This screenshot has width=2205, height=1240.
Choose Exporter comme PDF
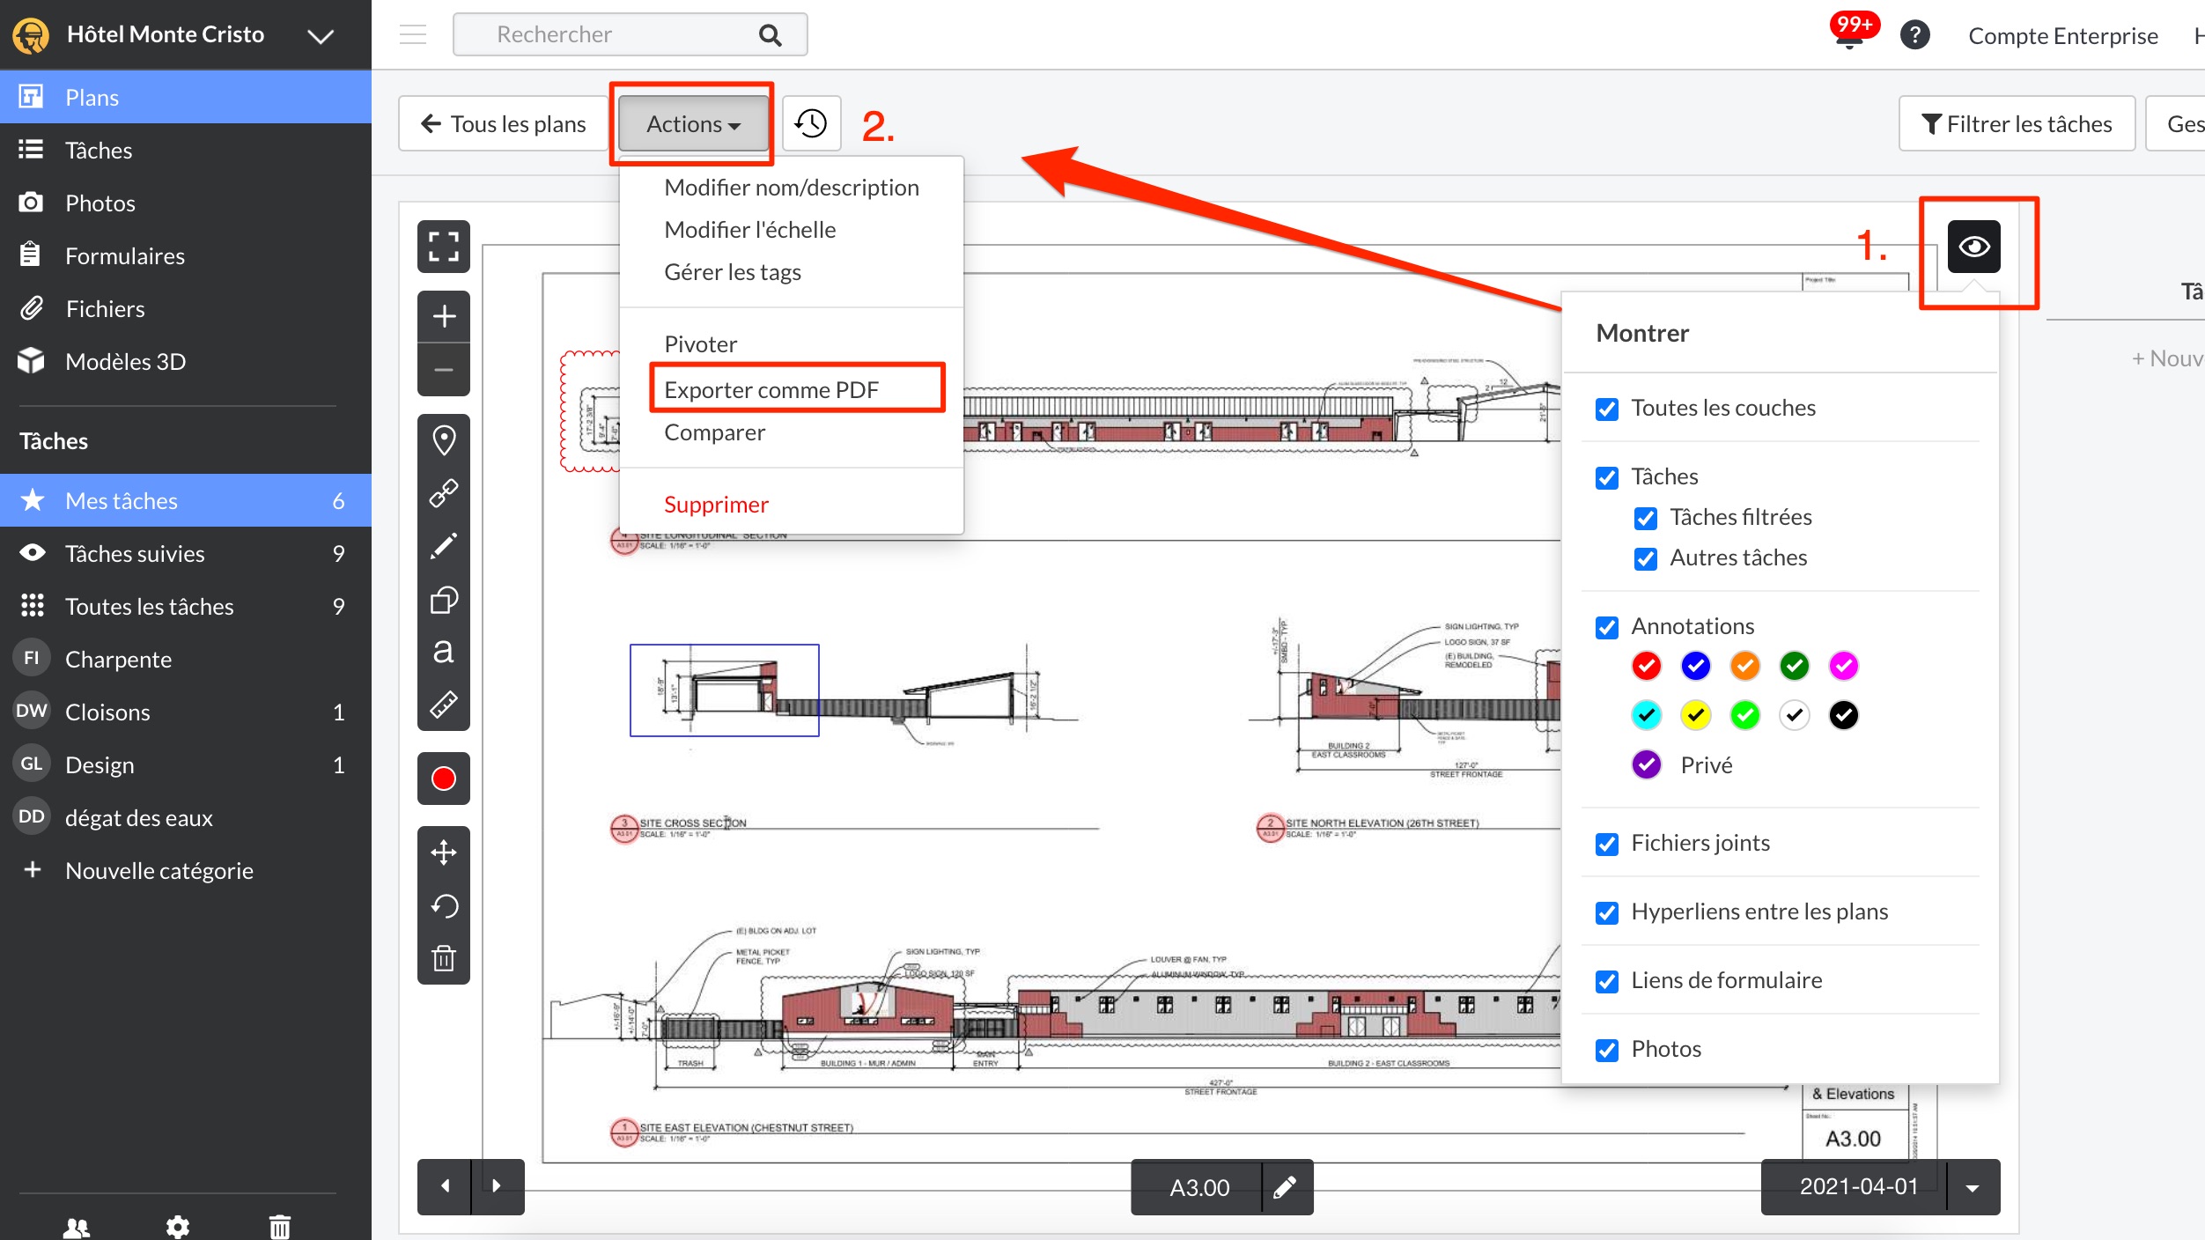click(792, 389)
